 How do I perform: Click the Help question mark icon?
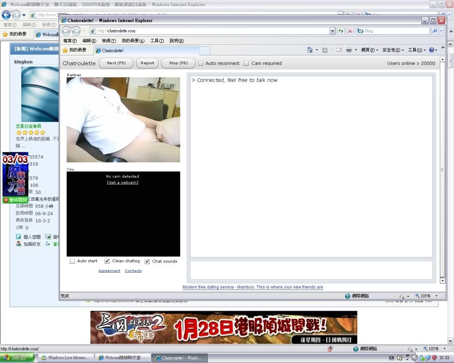(x=431, y=50)
